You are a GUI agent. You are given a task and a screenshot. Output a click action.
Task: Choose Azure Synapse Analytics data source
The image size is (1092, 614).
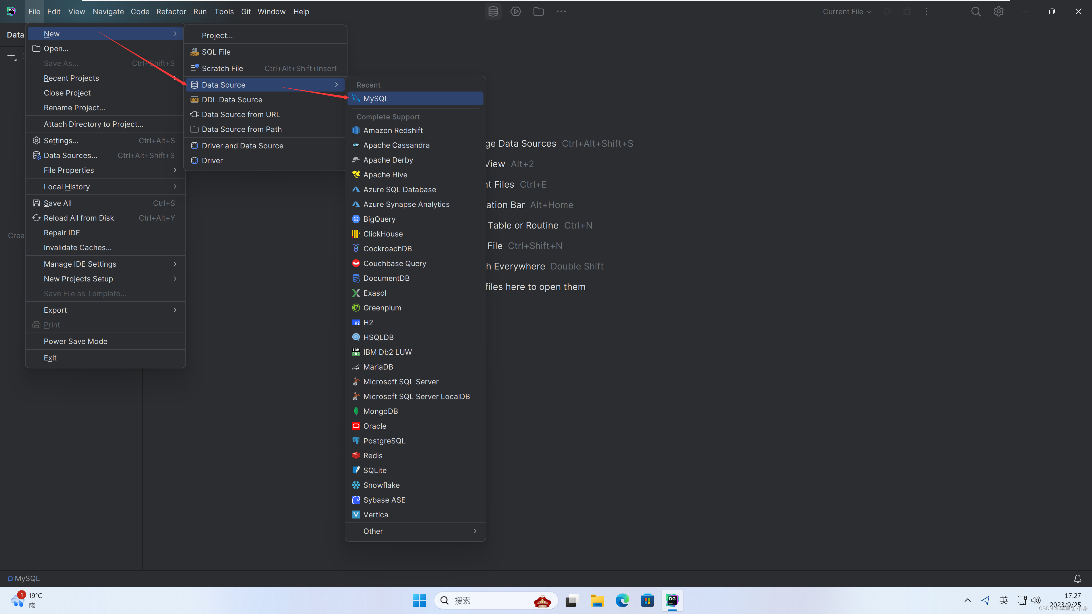click(415, 204)
